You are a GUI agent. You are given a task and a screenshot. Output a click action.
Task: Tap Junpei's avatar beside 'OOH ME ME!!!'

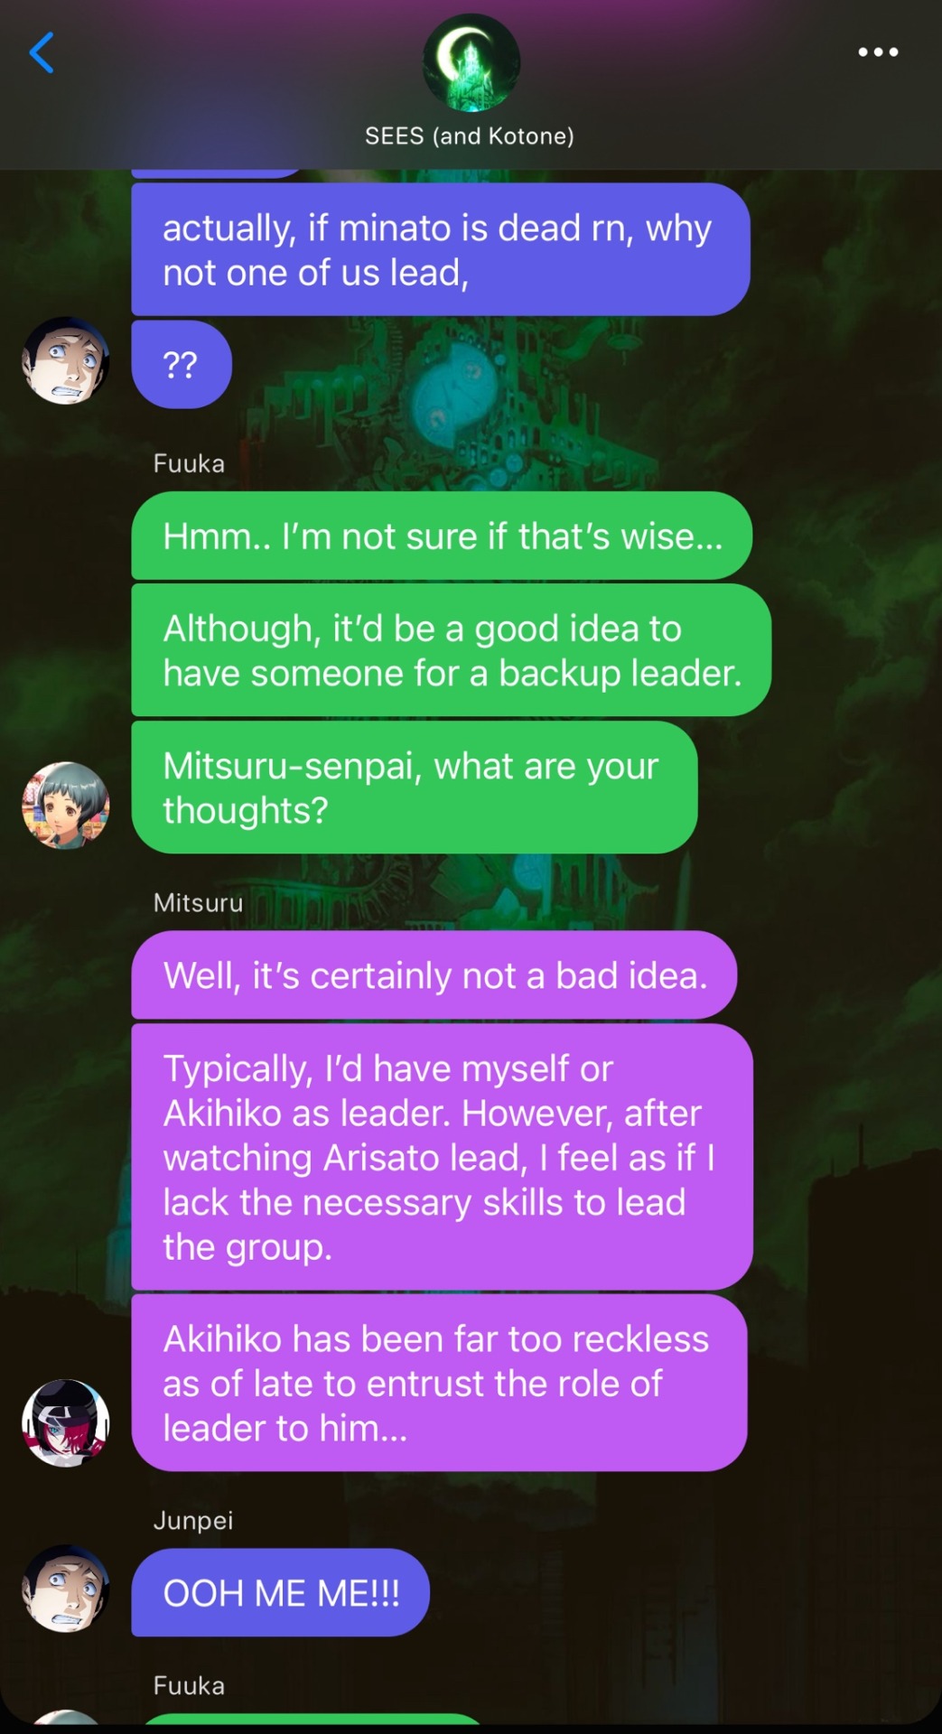[x=66, y=1589]
